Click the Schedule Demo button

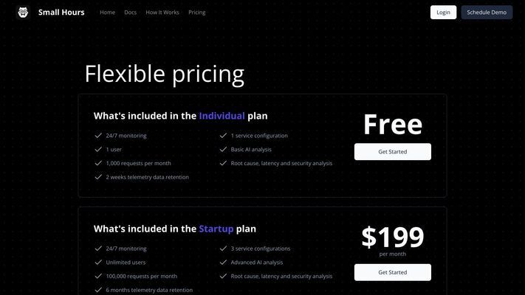tap(487, 13)
